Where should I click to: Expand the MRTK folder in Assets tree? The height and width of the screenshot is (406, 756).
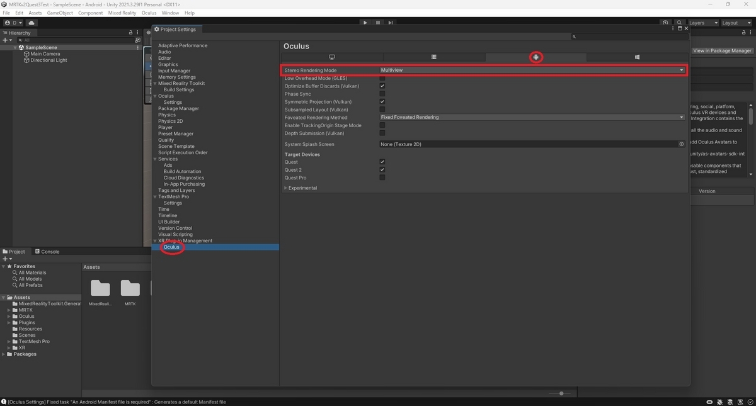(9, 310)
